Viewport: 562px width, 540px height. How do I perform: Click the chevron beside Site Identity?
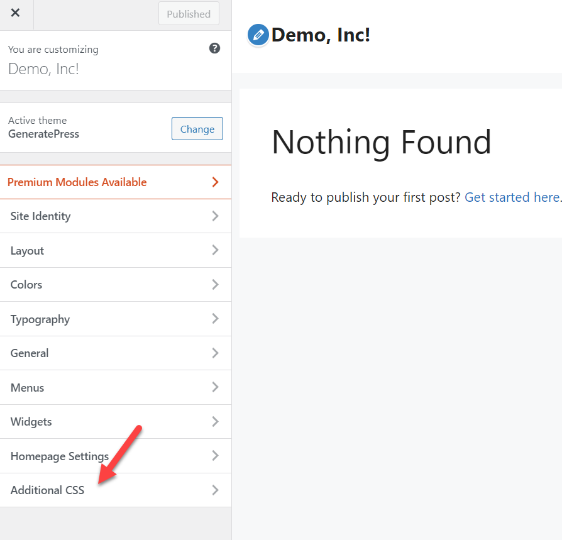click(215, 216)
